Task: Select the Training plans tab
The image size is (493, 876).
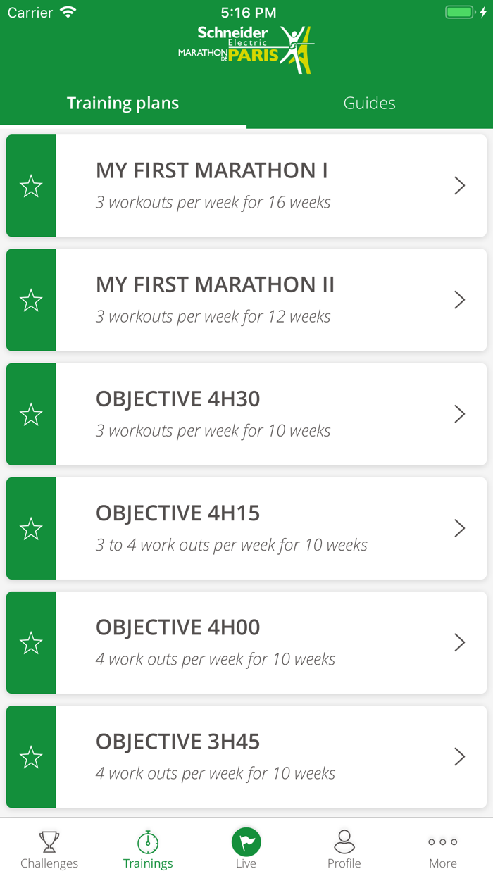Action: point(123,103)
